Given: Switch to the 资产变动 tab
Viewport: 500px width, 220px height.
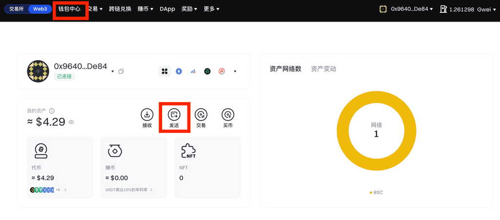Looking at the screenshot, I should coord(323,69).
